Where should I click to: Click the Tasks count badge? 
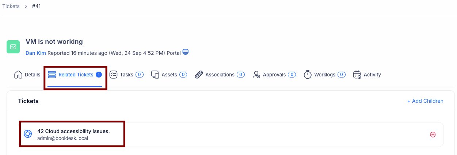139,75
